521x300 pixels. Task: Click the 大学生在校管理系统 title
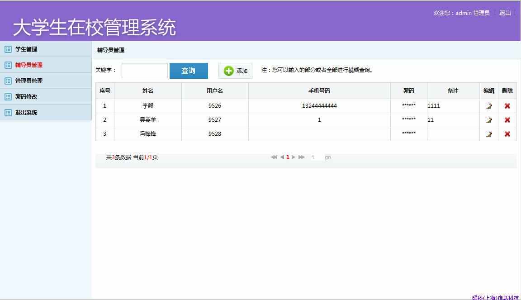(95, 27)
